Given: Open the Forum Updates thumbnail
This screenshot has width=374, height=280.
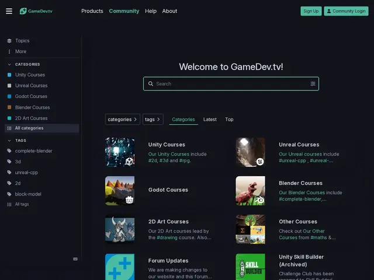Looking at the screenshot, I should (x=120, y=267).
